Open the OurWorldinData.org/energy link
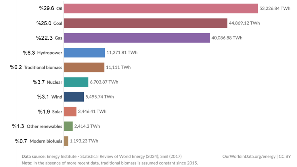The image size is (297, 167). (249, 156)
